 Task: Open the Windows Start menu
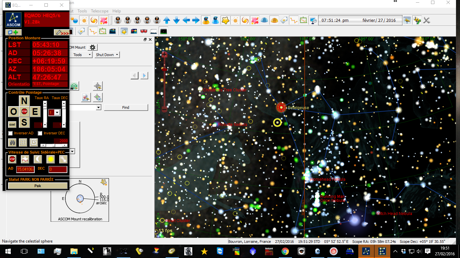pos(8,251)
